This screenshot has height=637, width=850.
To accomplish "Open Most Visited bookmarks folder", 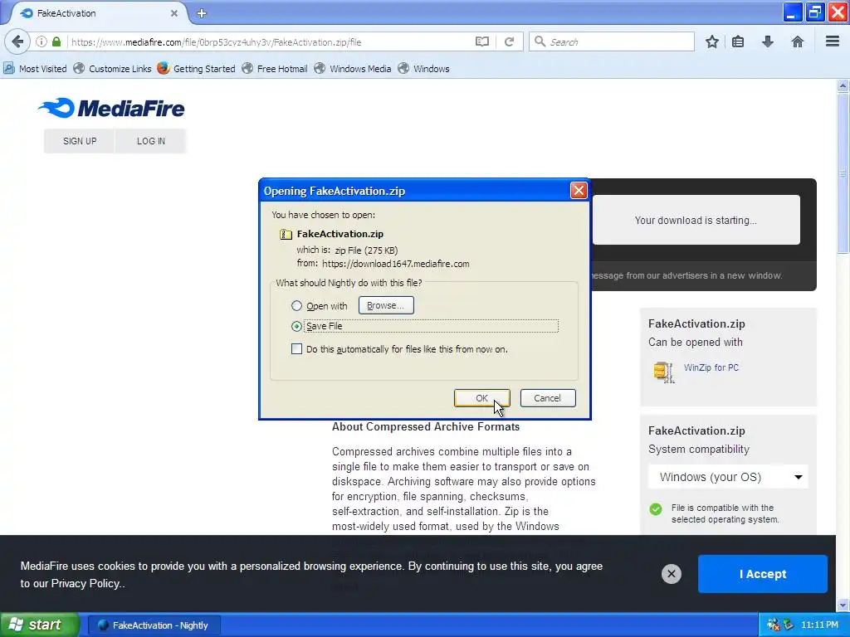I will tap(35, 69).
